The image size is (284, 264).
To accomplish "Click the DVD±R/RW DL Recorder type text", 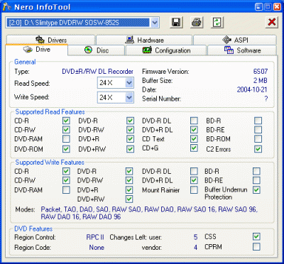I will 97,72.
